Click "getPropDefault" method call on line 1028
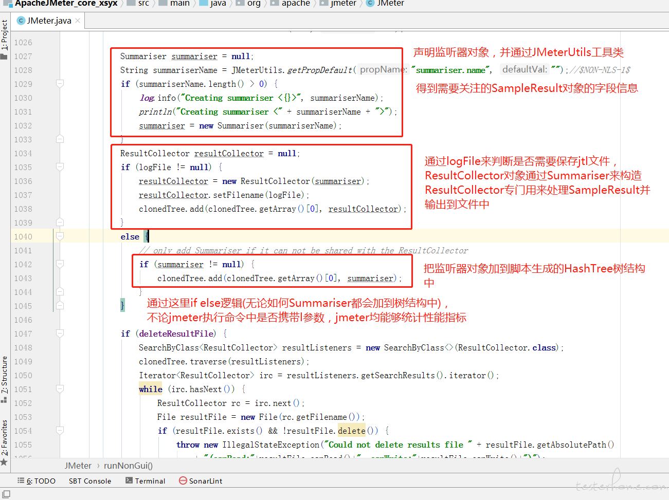Image resolution: width=669 pixels, height=500 pixels. [319, 70]
